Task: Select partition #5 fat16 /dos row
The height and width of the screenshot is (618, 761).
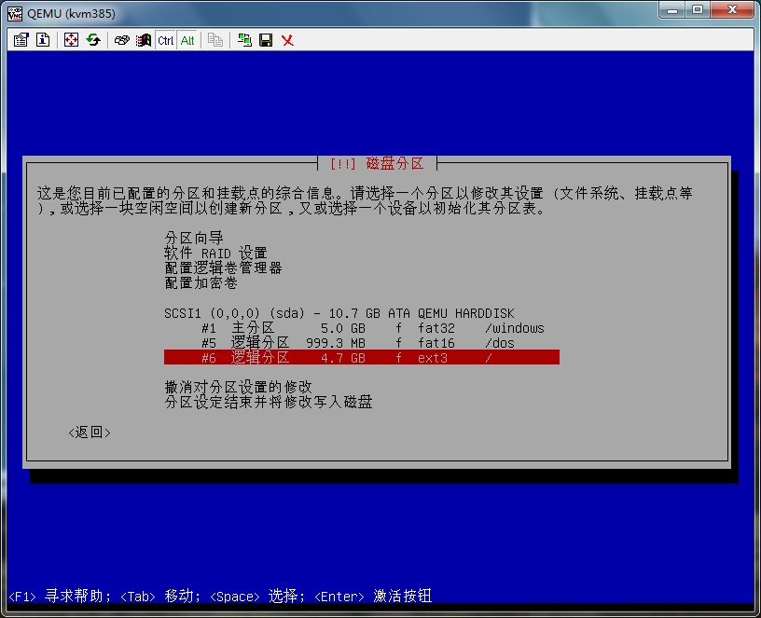Action: [x=362, y=343]
